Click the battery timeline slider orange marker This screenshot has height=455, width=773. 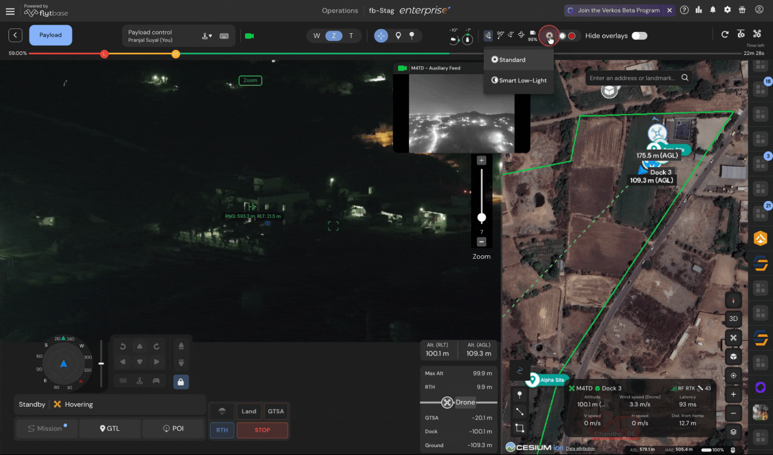tap(176, 54)
